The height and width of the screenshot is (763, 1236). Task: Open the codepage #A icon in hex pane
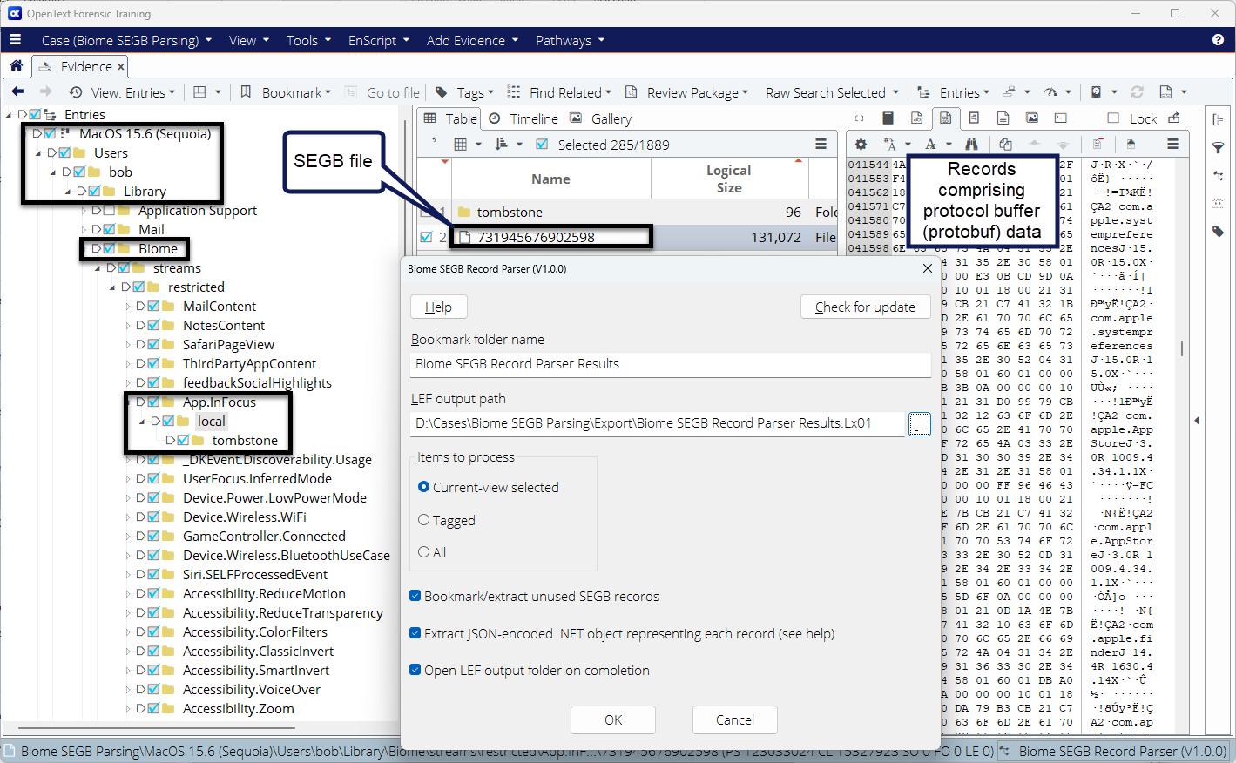[889, 144]
